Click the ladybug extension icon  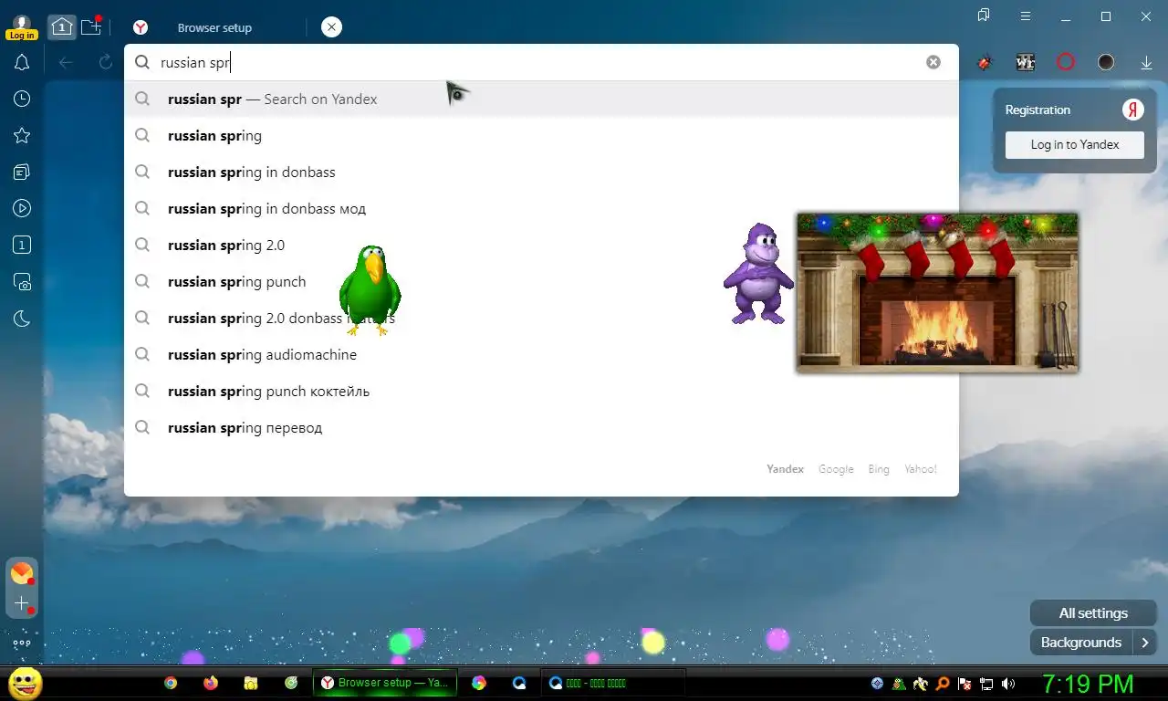click(x=985, y=62)
